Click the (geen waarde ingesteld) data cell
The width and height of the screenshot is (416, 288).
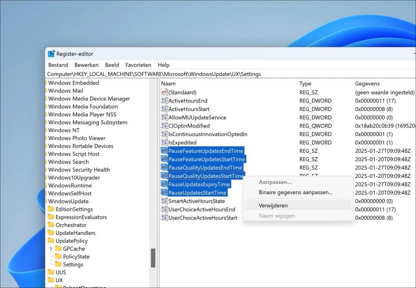385,92
